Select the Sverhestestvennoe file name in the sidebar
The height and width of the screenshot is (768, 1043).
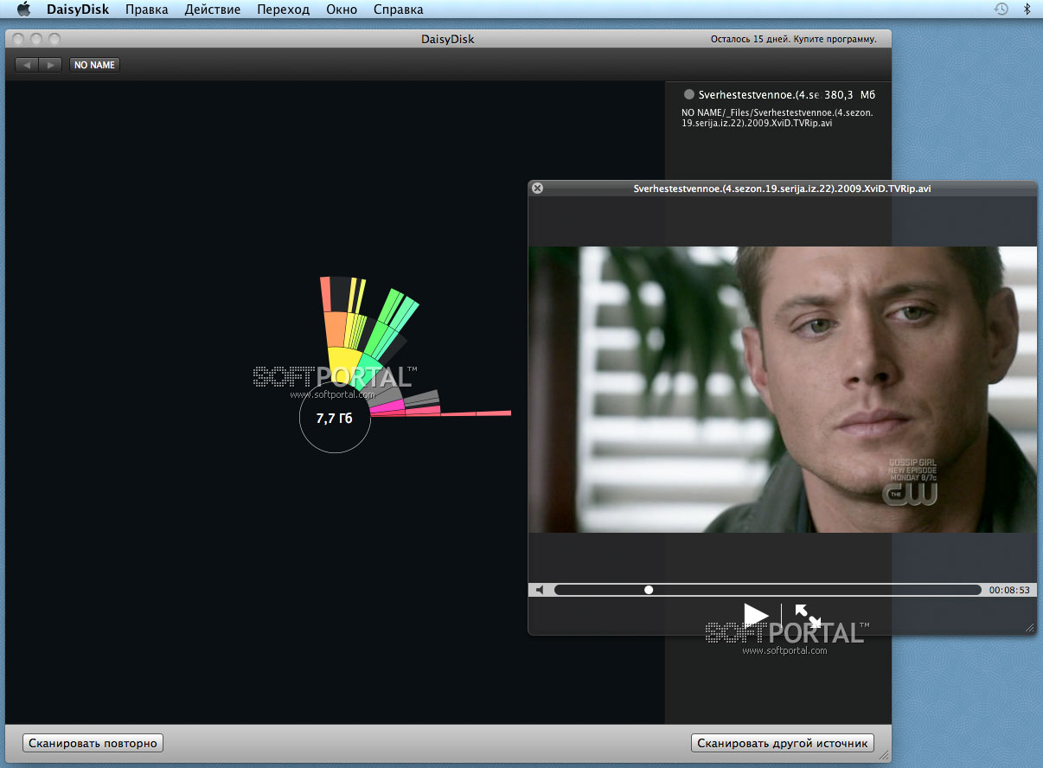[x=758, y=95]
